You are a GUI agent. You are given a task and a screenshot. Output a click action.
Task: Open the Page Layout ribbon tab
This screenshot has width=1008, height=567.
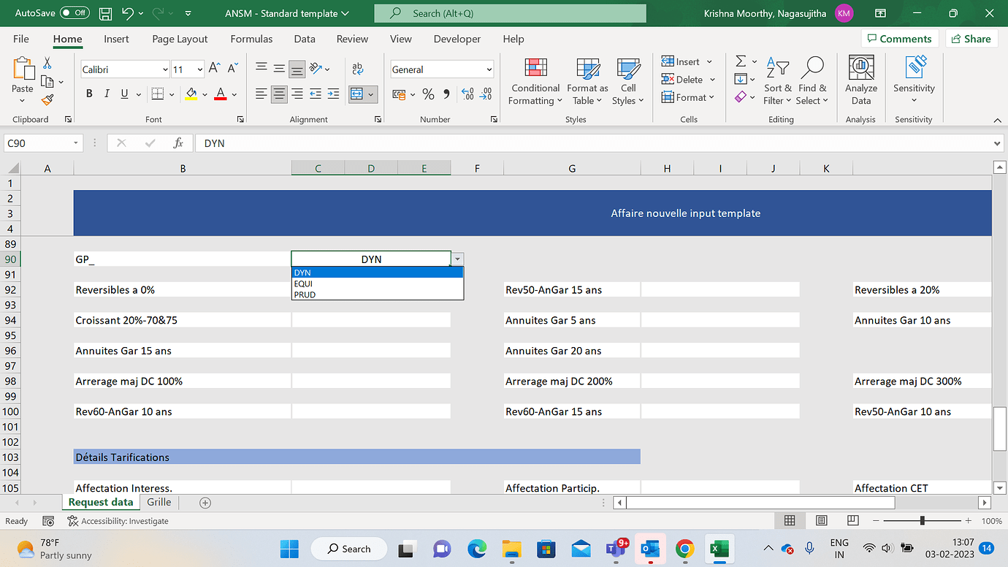(180, 39)
